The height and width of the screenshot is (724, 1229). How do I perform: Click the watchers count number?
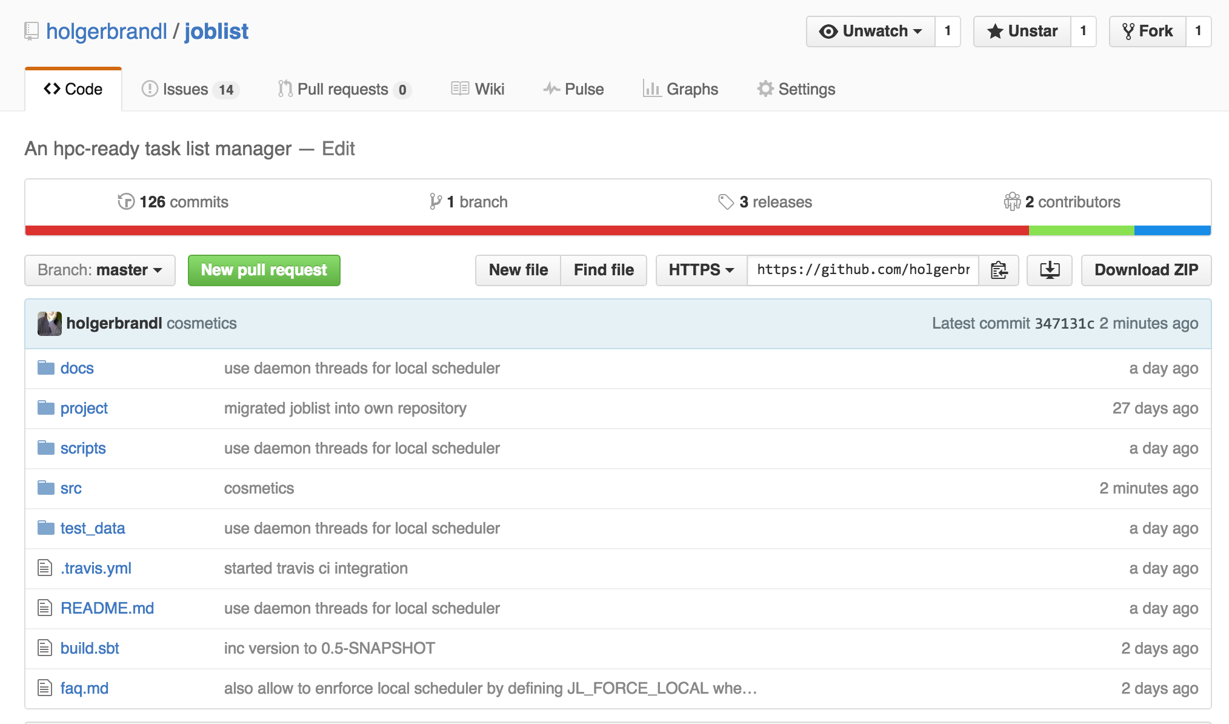click(948, 32)
